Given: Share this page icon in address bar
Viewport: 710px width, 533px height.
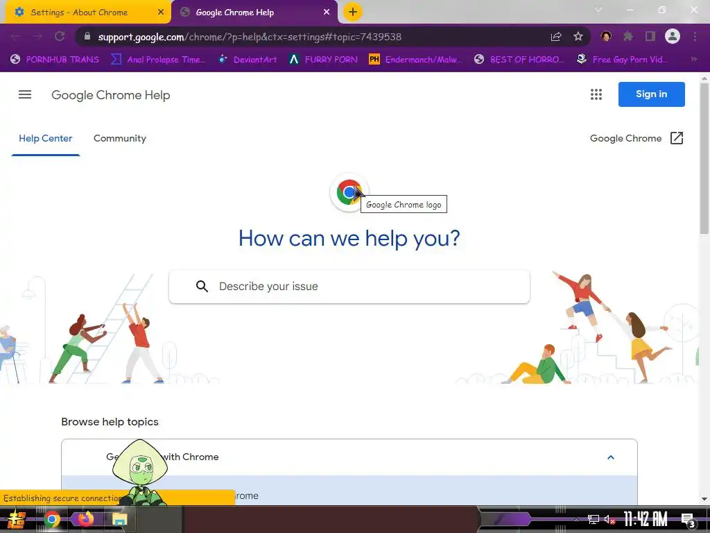Looking at the screenshot, I should 556,37.
